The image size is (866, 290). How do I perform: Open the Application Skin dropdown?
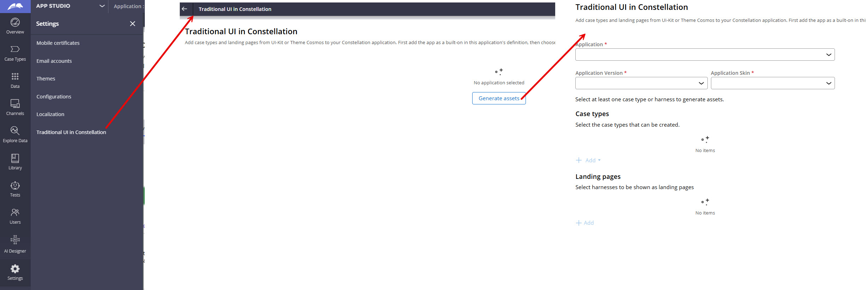772,83
